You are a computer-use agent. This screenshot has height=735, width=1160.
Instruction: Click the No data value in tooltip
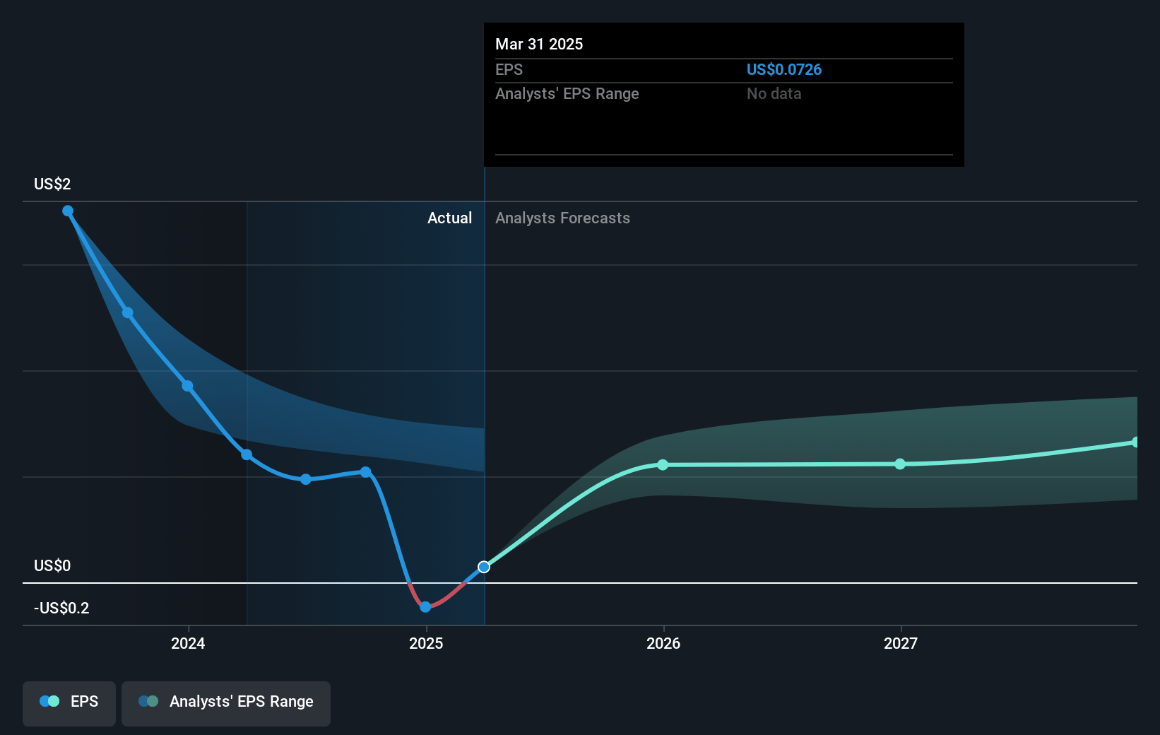774,93
